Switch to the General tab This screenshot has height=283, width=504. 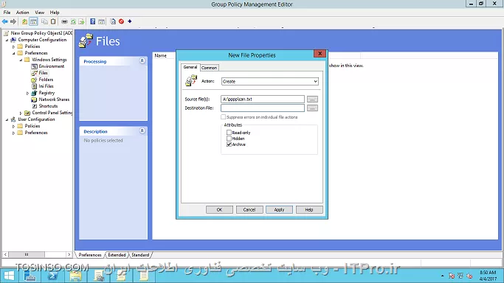click(190, 67)
